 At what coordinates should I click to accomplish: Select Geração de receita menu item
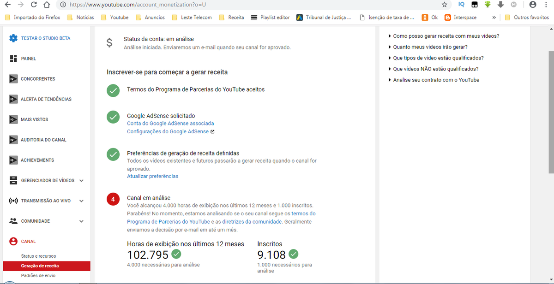tap(46, 266)
